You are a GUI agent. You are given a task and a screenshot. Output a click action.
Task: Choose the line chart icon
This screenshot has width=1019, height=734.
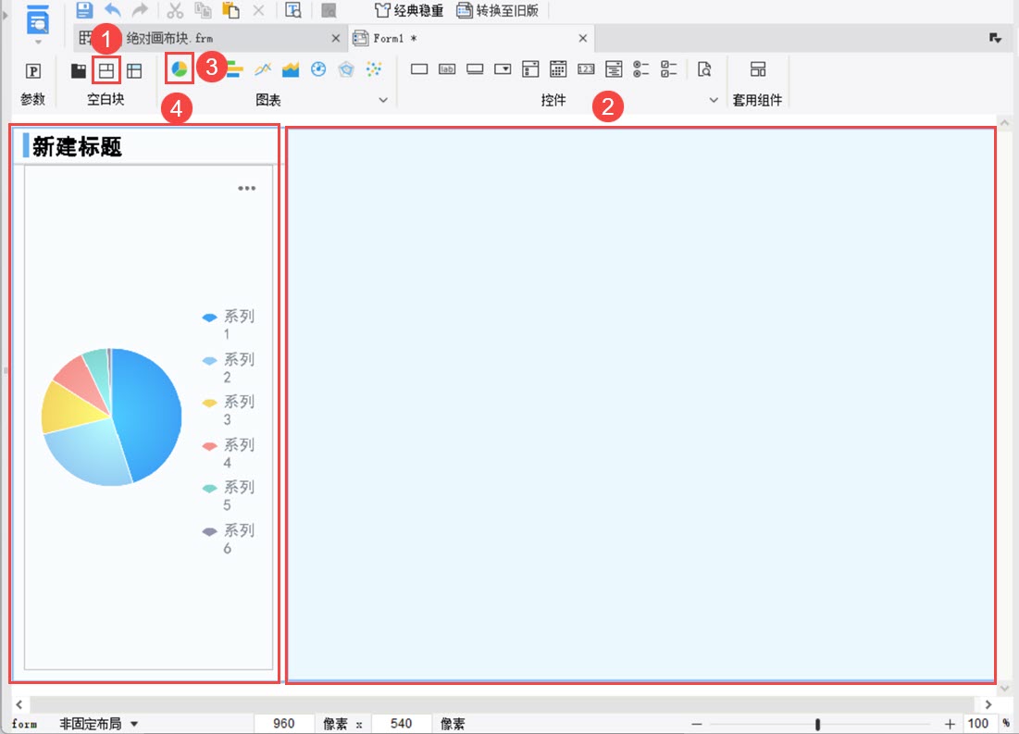tap(263, 68)
